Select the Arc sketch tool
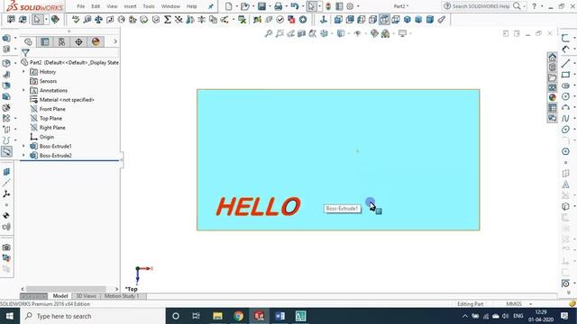577x324 pixels. pos(565,107)
